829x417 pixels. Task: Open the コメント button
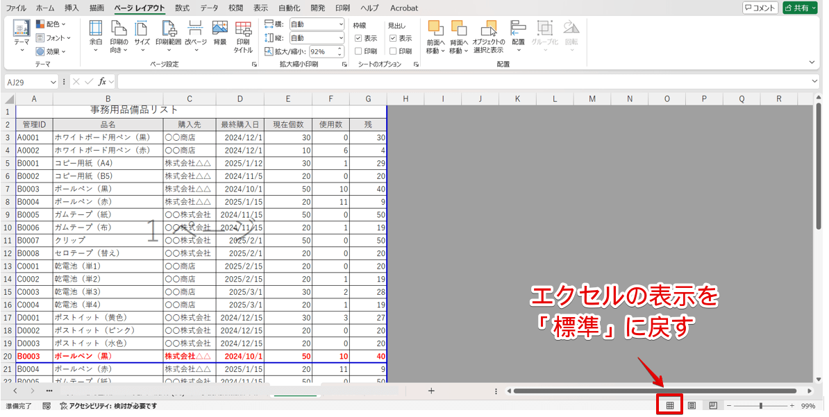click(x=762, y=8)
